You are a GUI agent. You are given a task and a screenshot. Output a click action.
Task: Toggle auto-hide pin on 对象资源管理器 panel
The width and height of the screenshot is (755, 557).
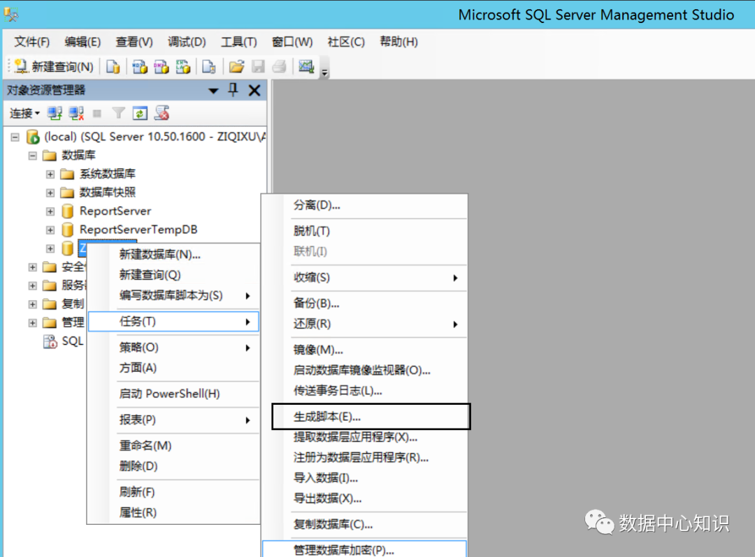233,90
